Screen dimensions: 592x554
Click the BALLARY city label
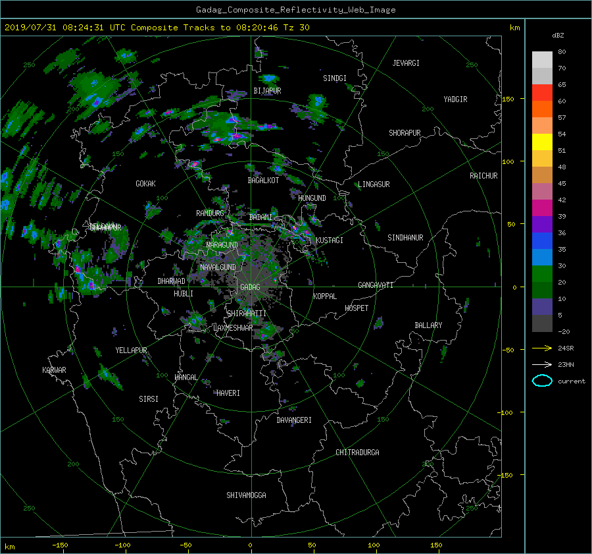pyautogui.click(x=428, y=325)
